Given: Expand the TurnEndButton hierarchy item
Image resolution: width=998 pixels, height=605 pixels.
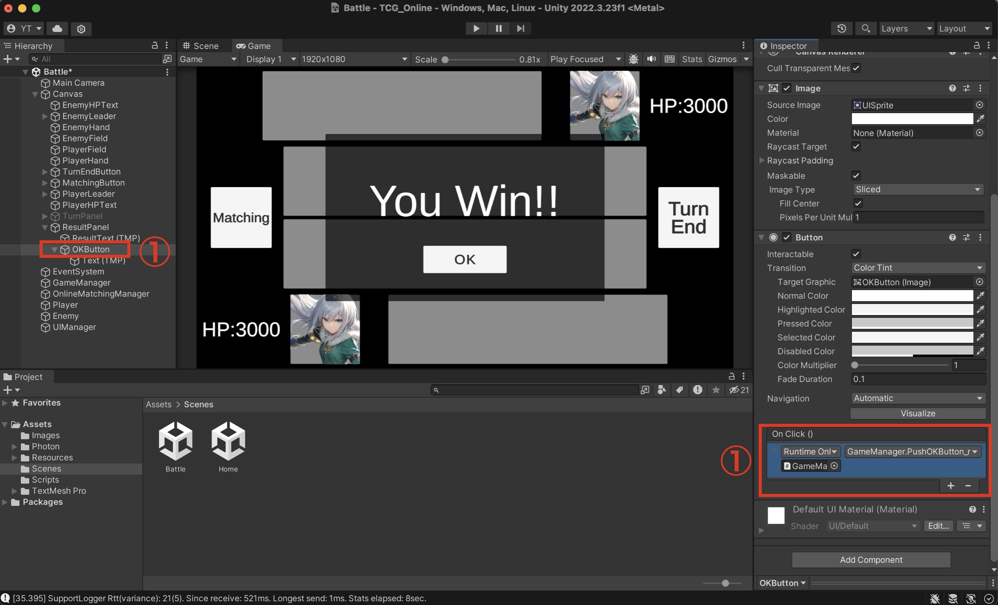Looking at the screenshot, I should (45, 171).
